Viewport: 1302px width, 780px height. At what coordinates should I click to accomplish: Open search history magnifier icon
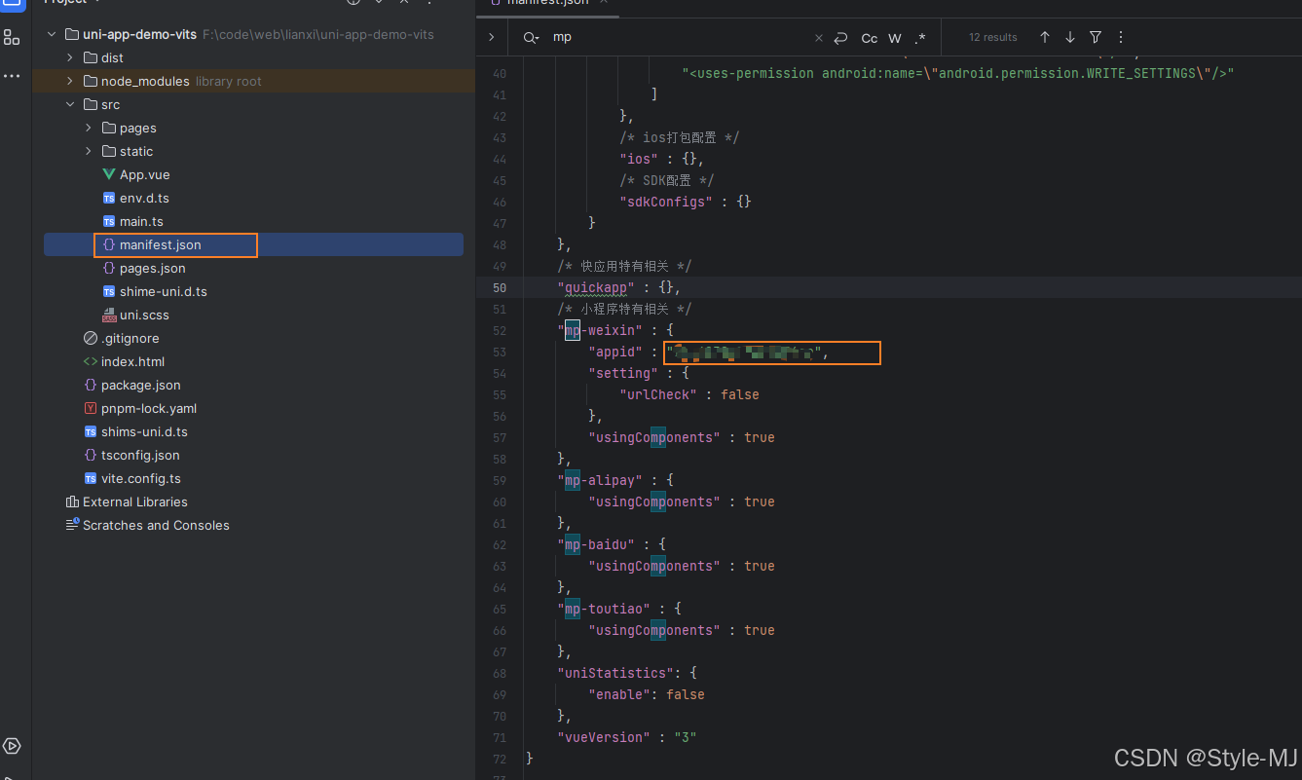point(531,38)
